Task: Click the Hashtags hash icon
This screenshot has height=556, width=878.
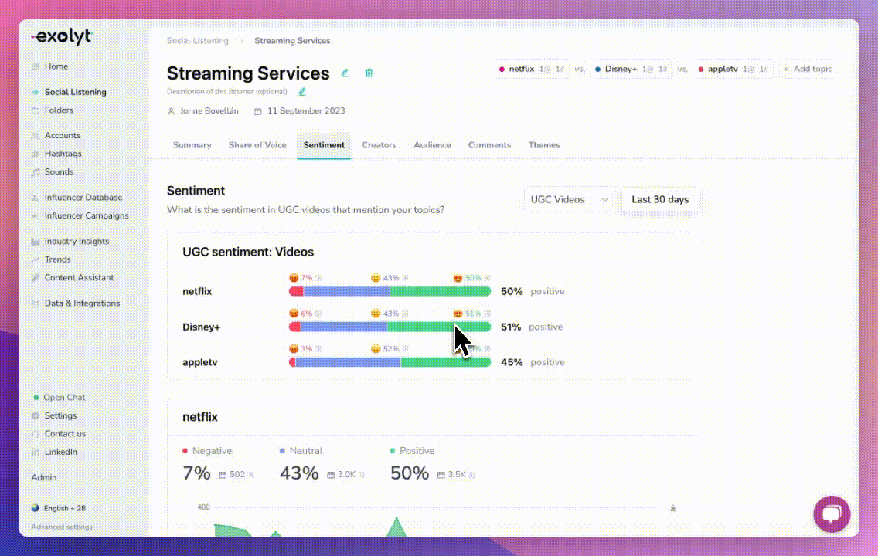Action: 36,154
